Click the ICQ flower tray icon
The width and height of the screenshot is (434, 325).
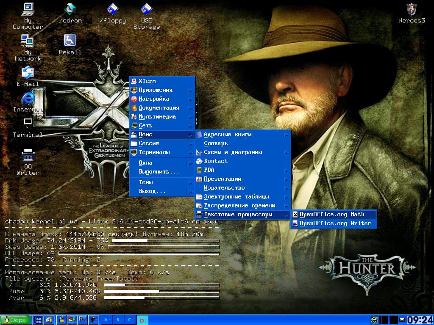[x=374, y=320]
